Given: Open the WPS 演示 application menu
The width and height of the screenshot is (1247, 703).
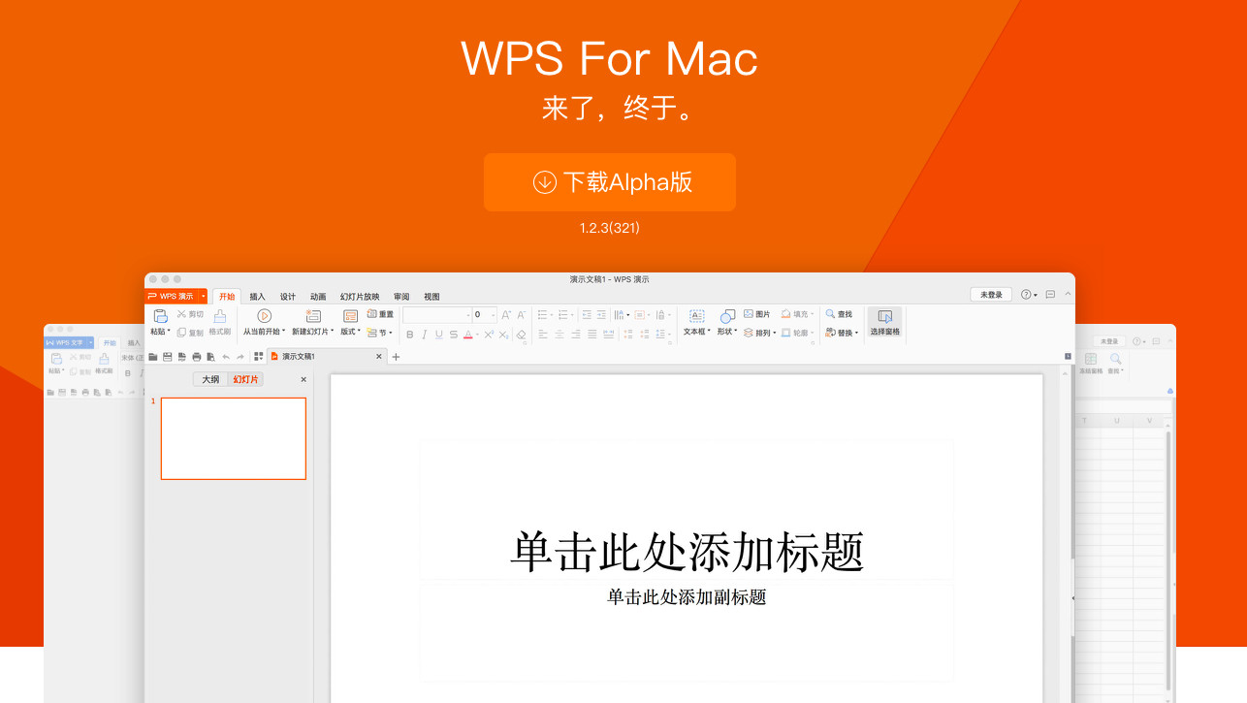Looking at the screenshot, I should [x=176, y=297].
